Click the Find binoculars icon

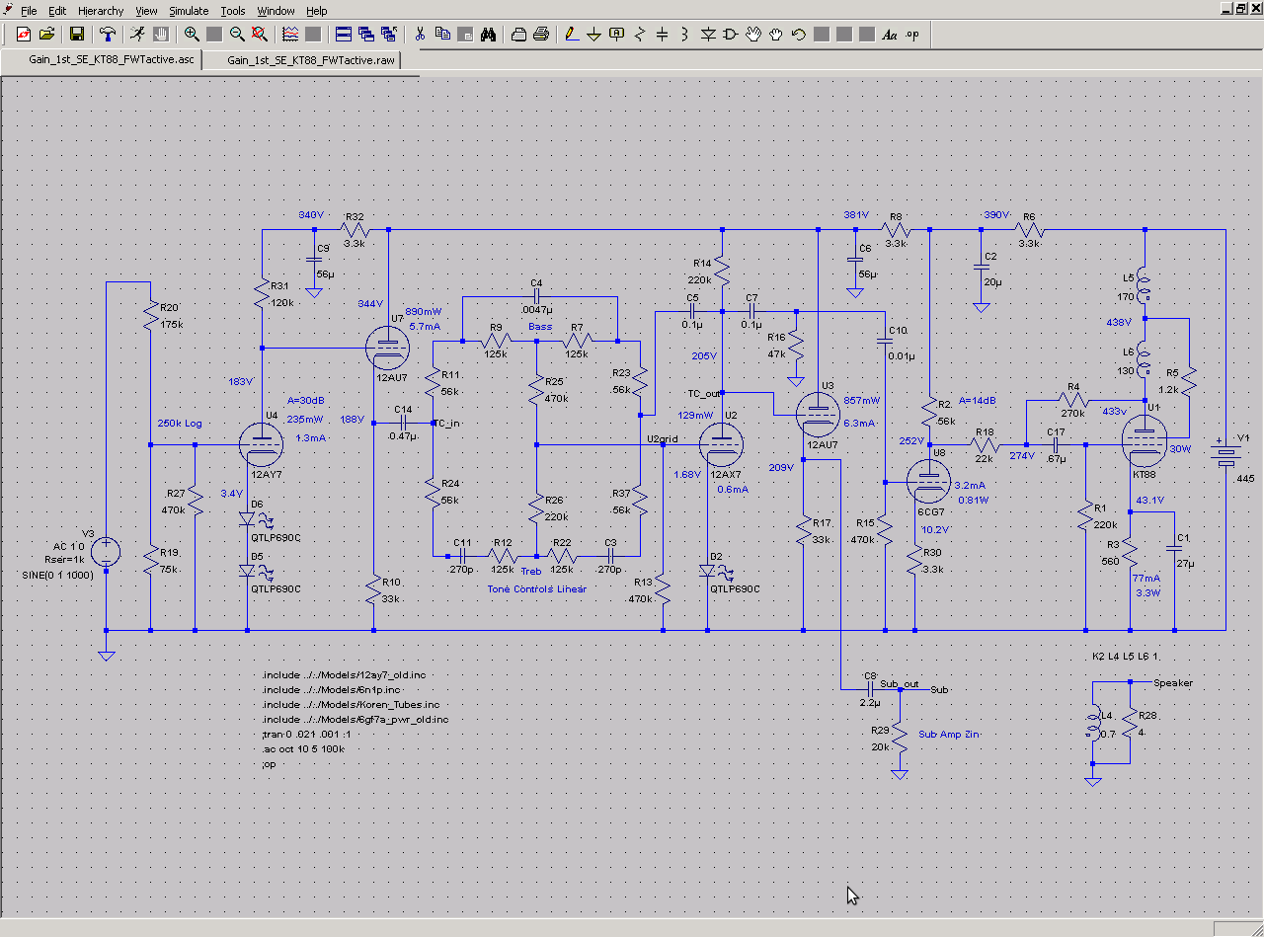[488, 35]
